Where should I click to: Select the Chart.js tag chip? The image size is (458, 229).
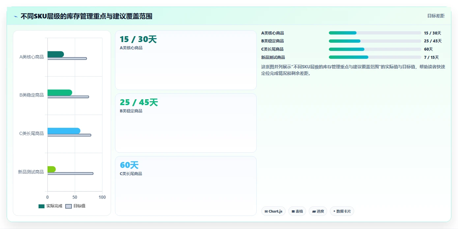coord(273,211)
